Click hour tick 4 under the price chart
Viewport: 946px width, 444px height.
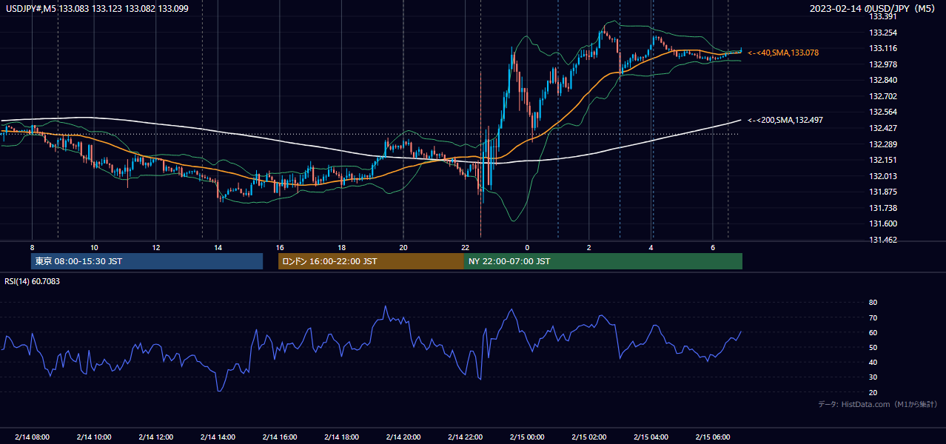point(651,247)
